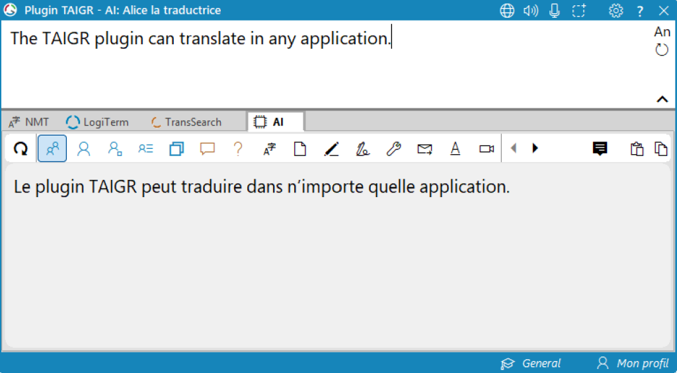Screen dimensions: 677x373
Task: Click the envelope email icon
Action: (x=424, y=149)
